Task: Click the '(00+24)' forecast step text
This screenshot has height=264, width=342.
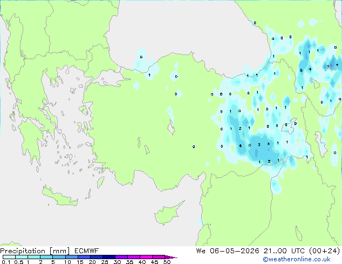Action: pos(324,251)
